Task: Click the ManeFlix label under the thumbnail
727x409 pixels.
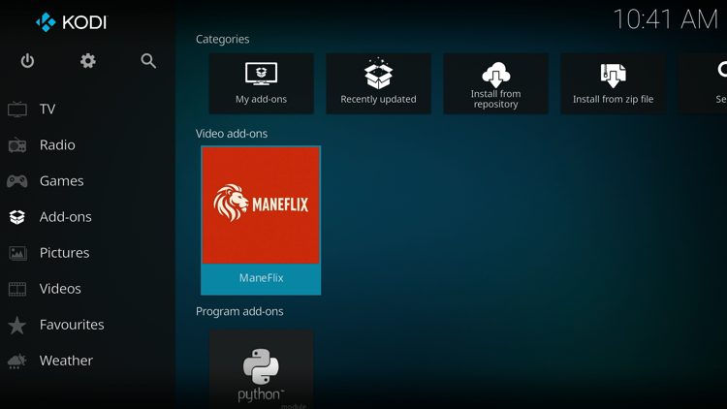Action: (261, 278)
